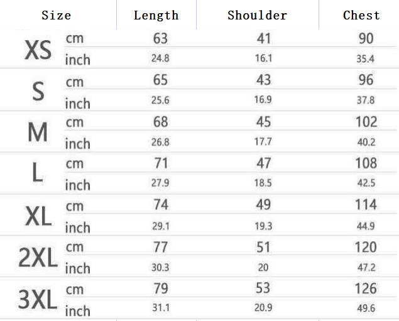399x321 pixels.
Task: Click the XL length value 74
Action: [161, 205]
